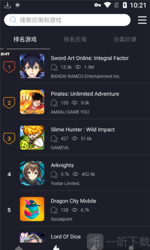Screen dimensions: 150x250
Task: Open Pirates: Unlimited Adventure icon
Action: [x=32, y=102]
